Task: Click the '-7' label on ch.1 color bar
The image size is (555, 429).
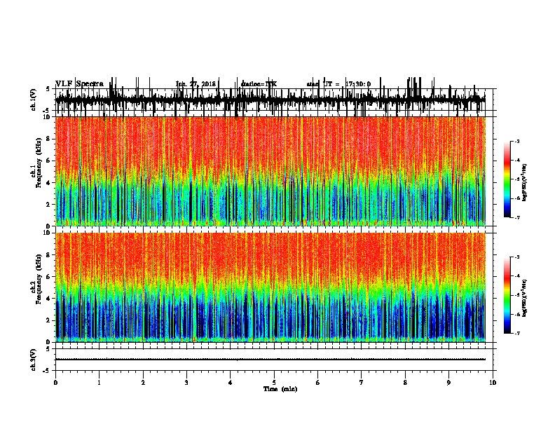Action: coord(517,217)
